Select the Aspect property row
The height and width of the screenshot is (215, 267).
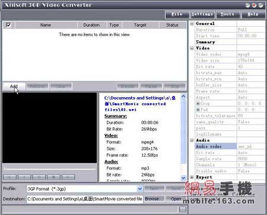click(x=230, y=97)
